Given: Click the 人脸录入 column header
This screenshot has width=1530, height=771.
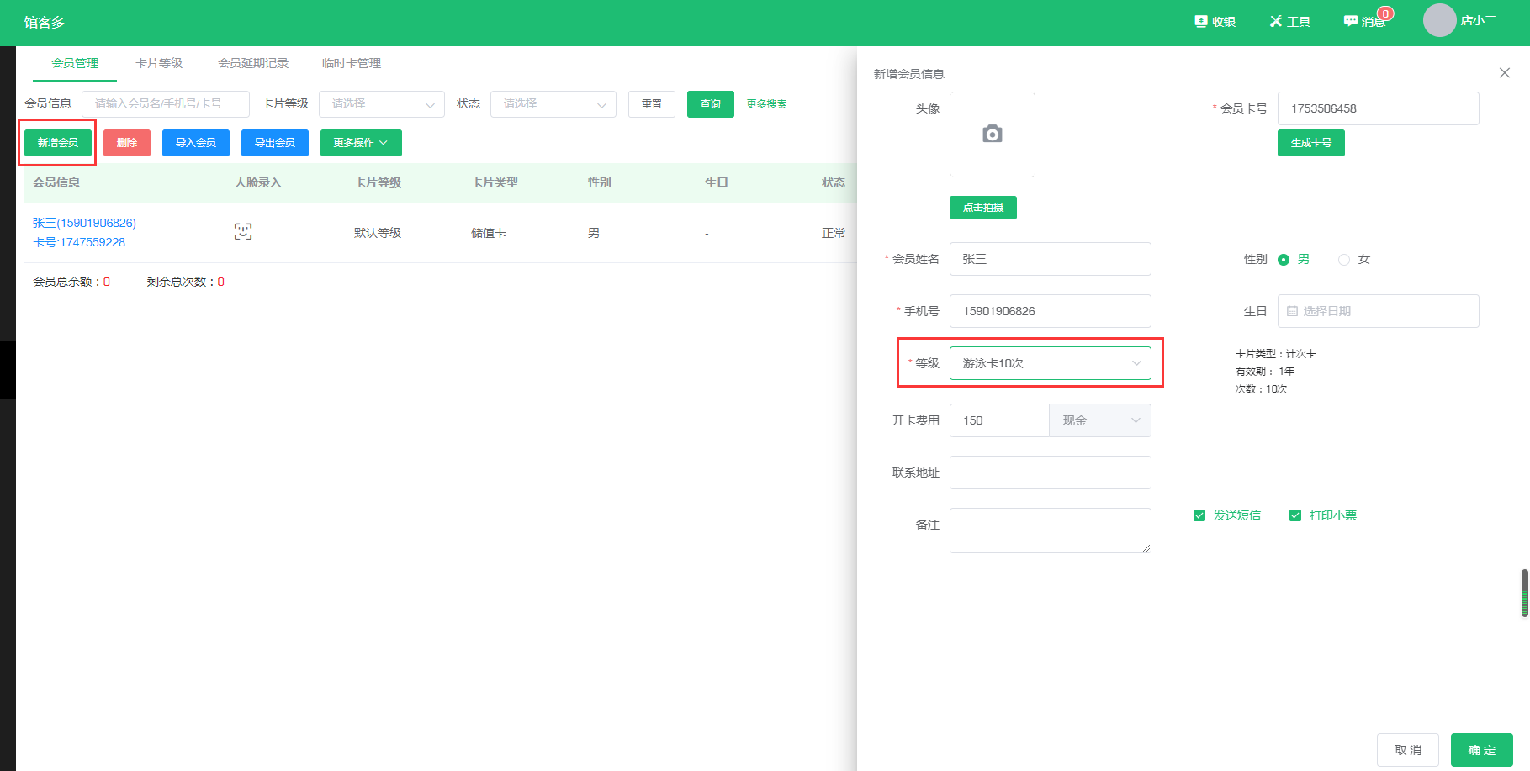Looking at the screenshot, I should pyautogui.click(x=258, y=182).
